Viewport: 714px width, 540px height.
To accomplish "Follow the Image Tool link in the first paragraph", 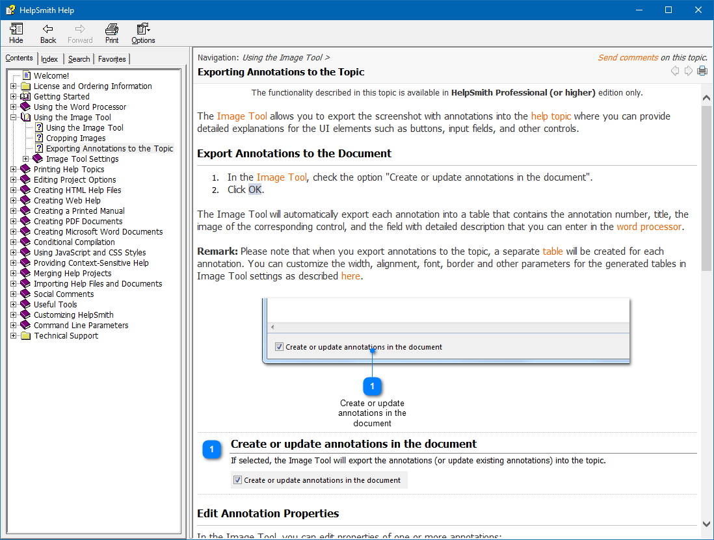I will (242, 116).
